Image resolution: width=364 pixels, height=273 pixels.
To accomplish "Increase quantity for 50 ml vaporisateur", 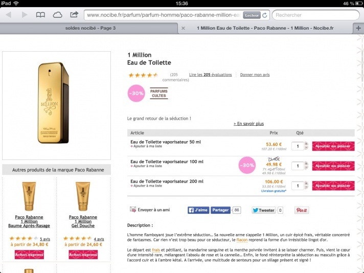I will [x=306, y=144].
